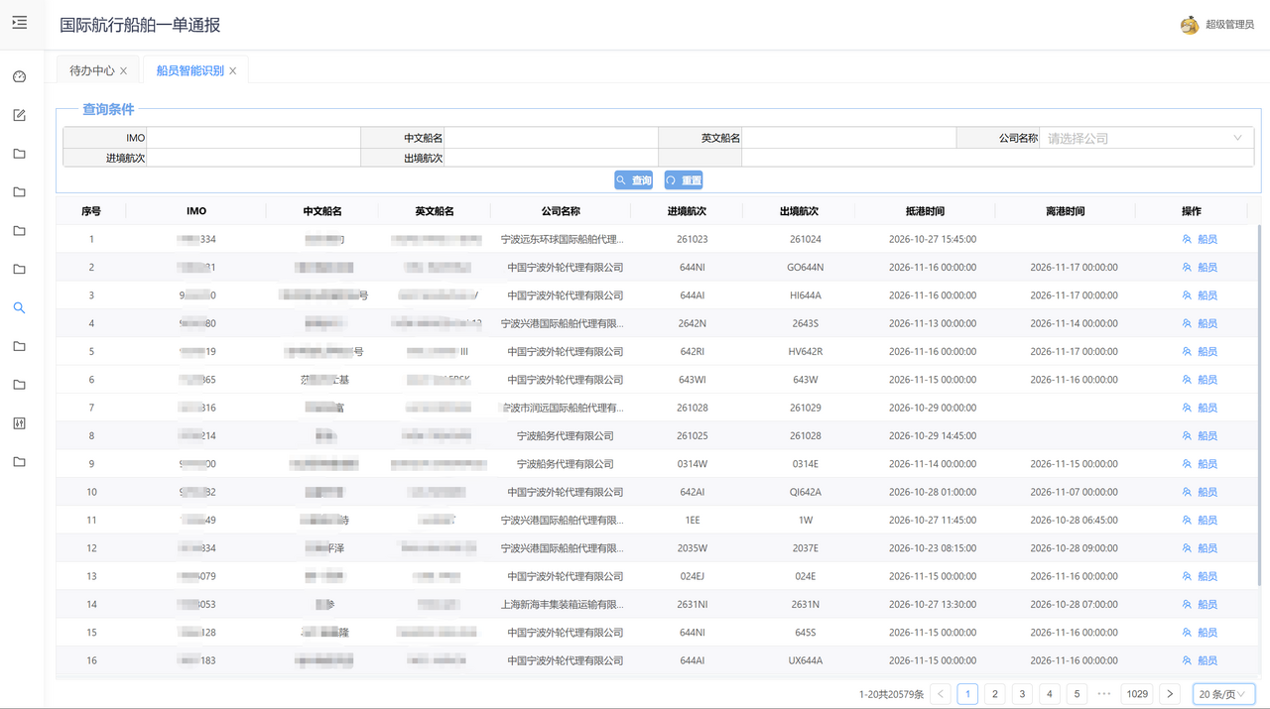
Task: Open 船员 for voyage 261029 row
Action: [1200, 408]
